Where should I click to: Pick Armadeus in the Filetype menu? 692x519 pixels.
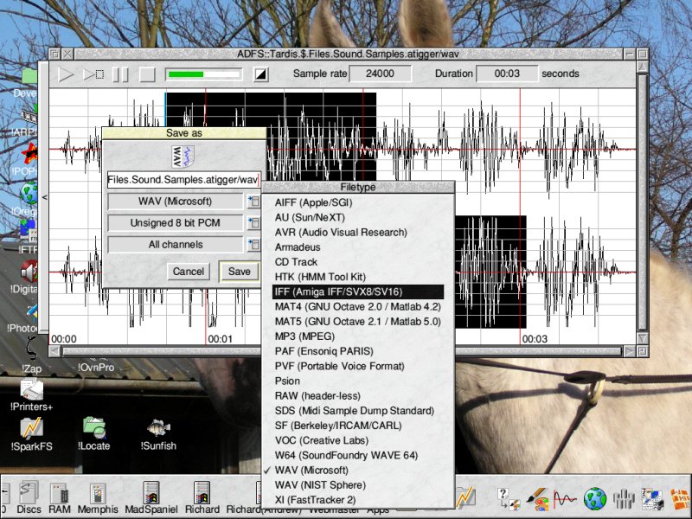coord(357,247)
